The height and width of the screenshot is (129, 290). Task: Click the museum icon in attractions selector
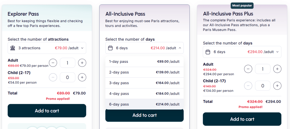click(13, 48)
